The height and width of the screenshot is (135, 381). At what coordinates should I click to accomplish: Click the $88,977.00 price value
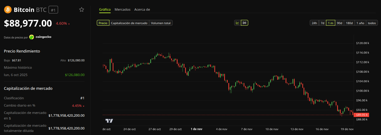[28, 23]
